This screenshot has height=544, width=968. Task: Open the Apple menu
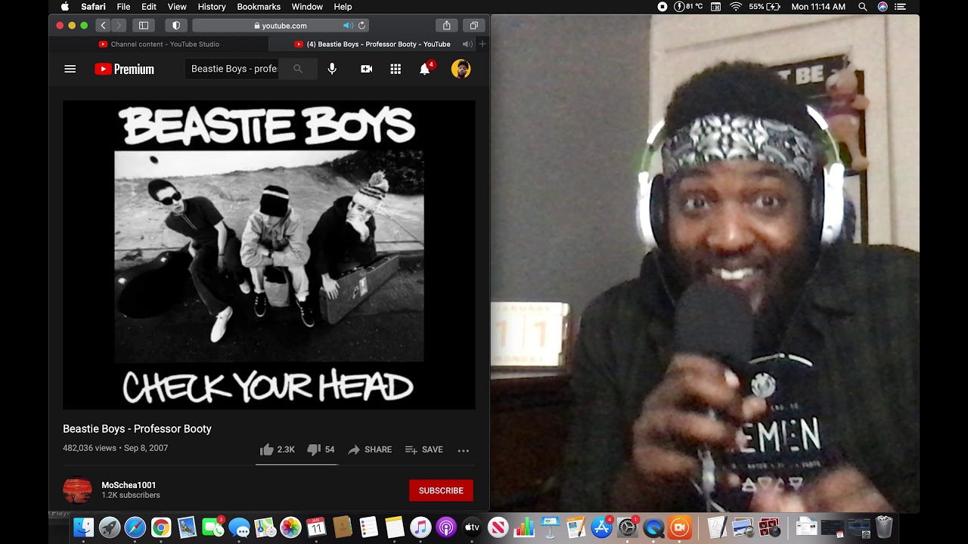point(64,7)
